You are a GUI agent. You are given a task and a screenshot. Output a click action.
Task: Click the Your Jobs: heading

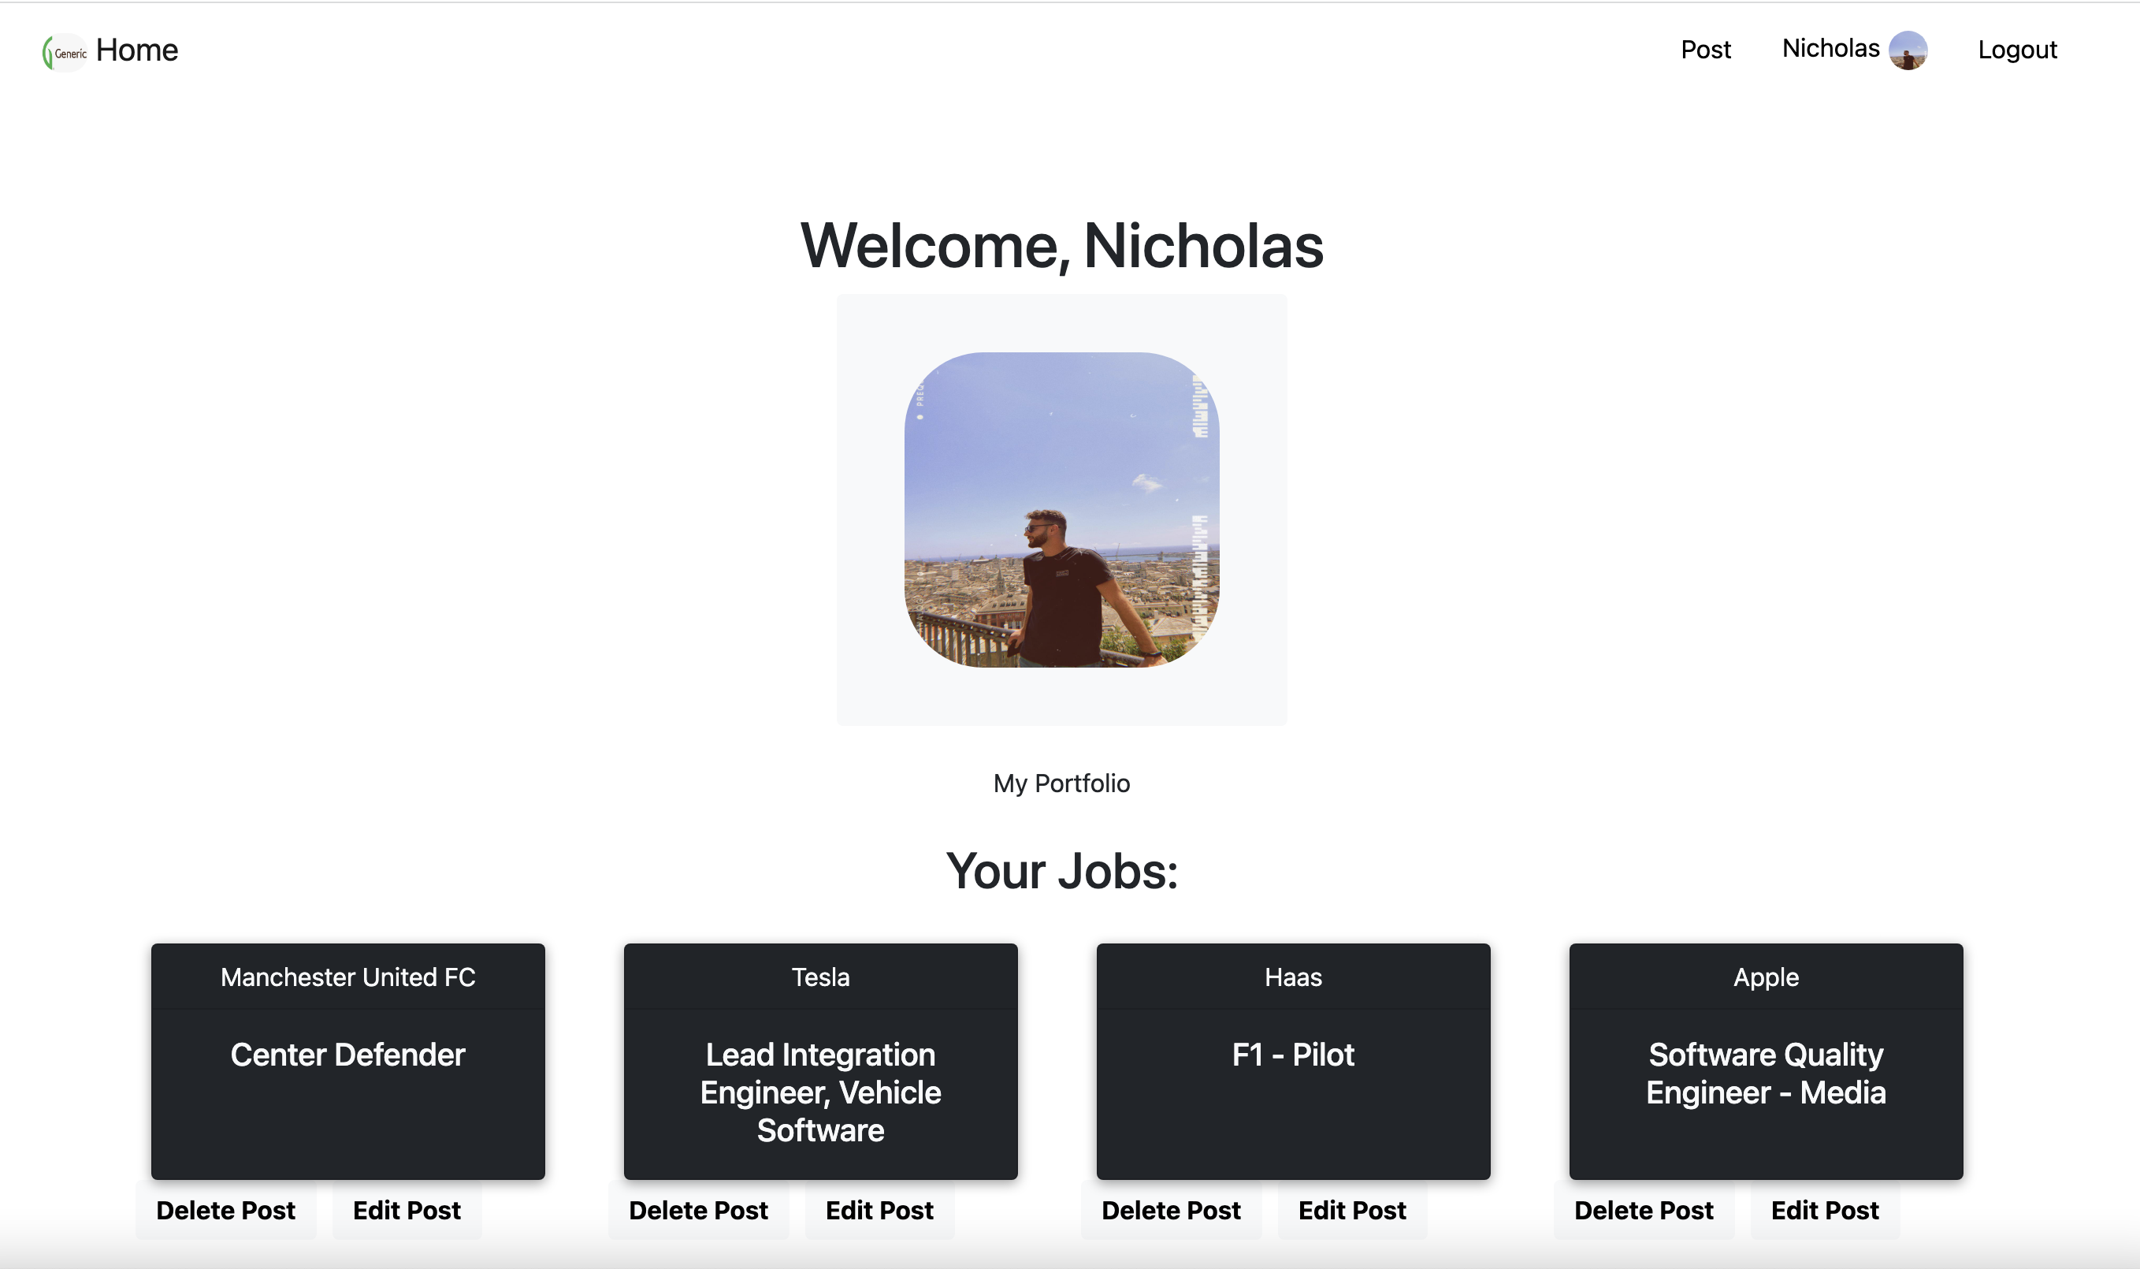pyautogui.click(x=1061, y=872)
